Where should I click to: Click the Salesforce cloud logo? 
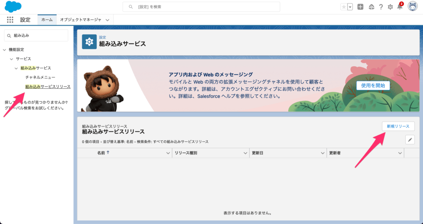point(13,7)
